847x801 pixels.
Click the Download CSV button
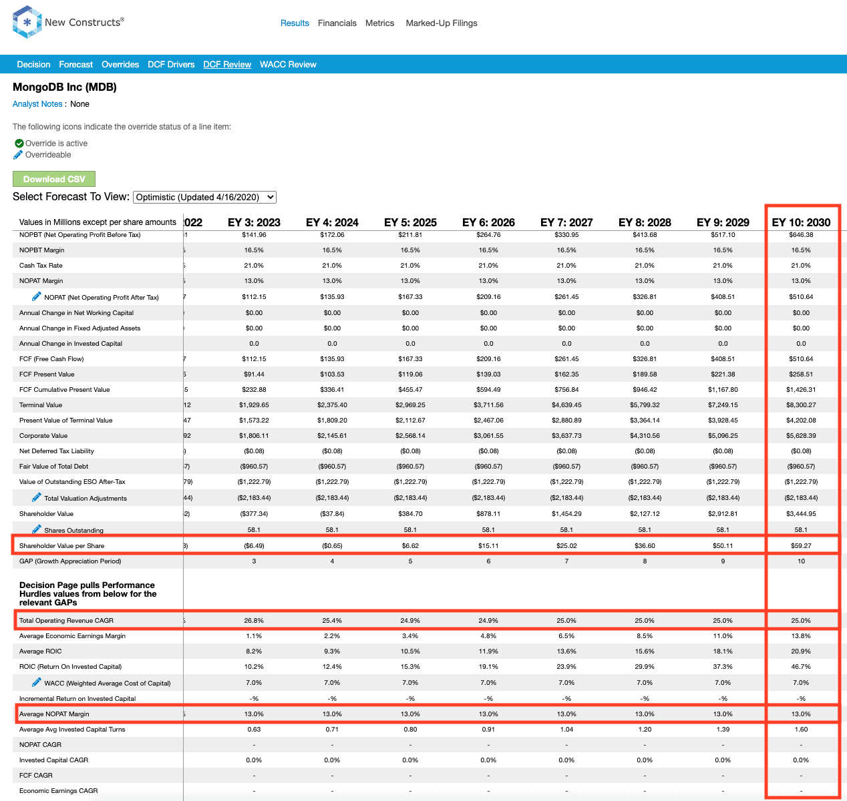[54, 179]
